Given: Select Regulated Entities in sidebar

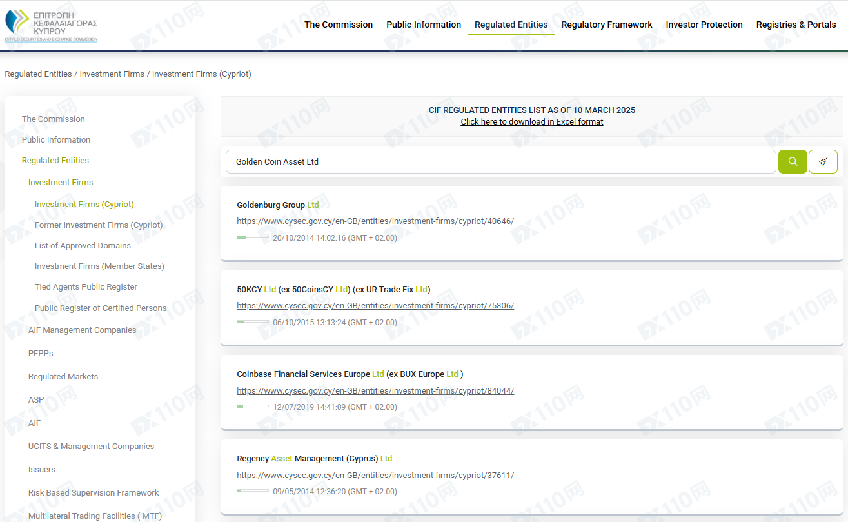Looking at the screenshot, I should tap(55, 161).
